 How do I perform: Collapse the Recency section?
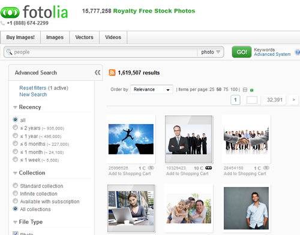pyautogui.click(x=15, y=107)
